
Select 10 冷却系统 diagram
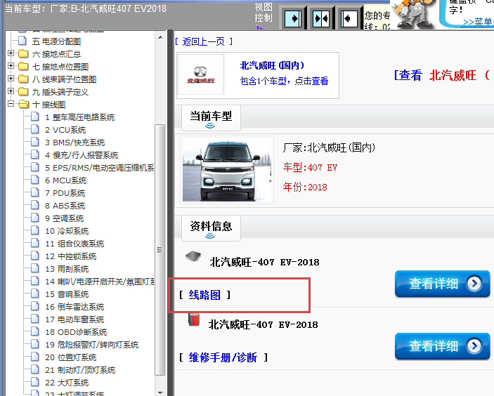tap(67, 231)
